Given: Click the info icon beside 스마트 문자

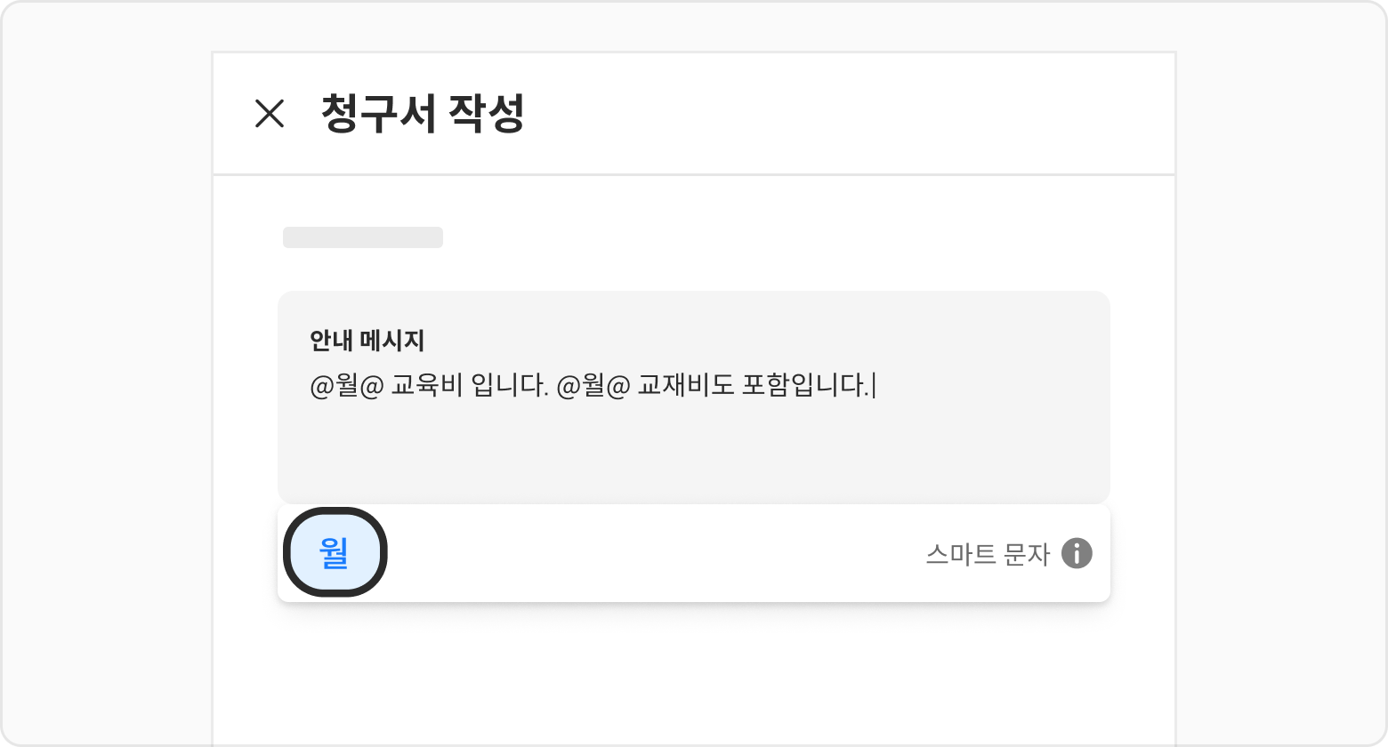Looking at the screenshot, I should 1077,553.
